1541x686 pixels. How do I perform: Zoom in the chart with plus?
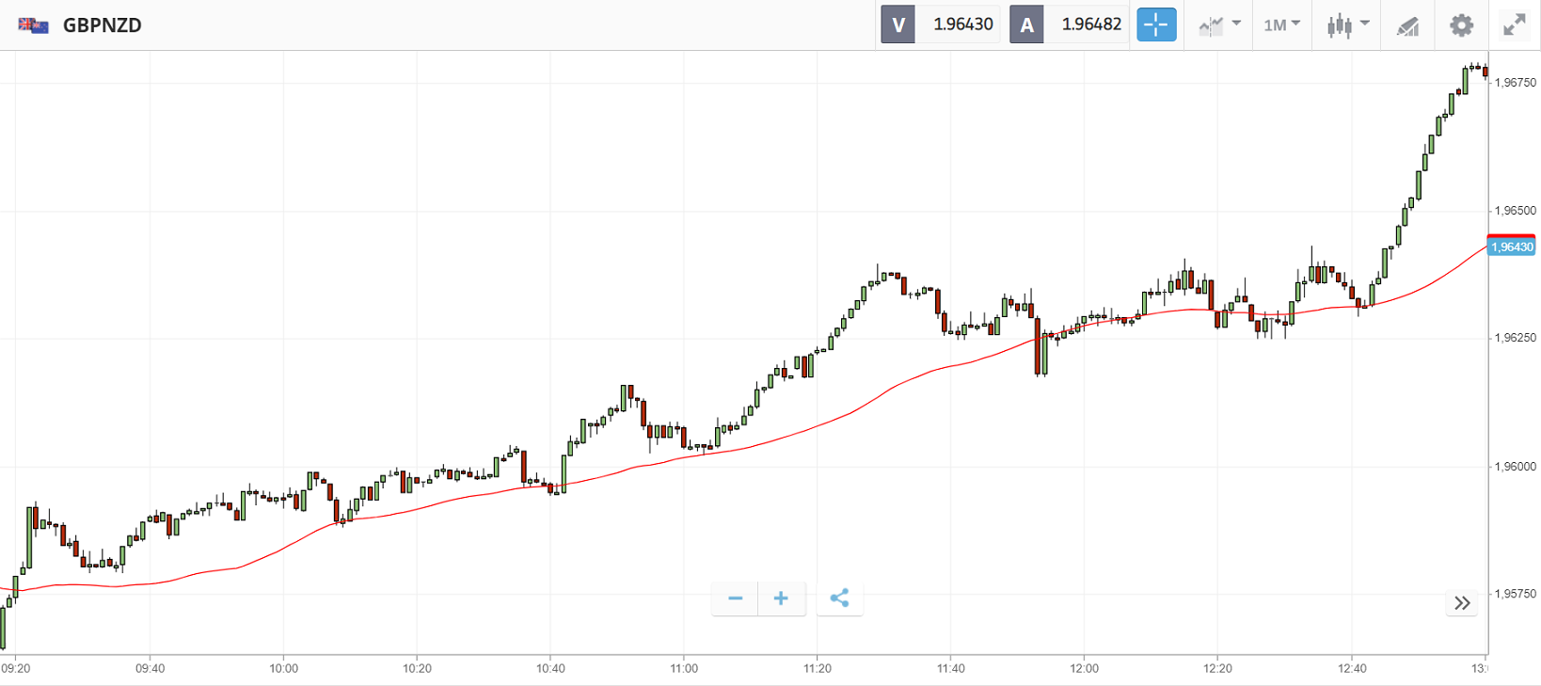pos(781,598)
